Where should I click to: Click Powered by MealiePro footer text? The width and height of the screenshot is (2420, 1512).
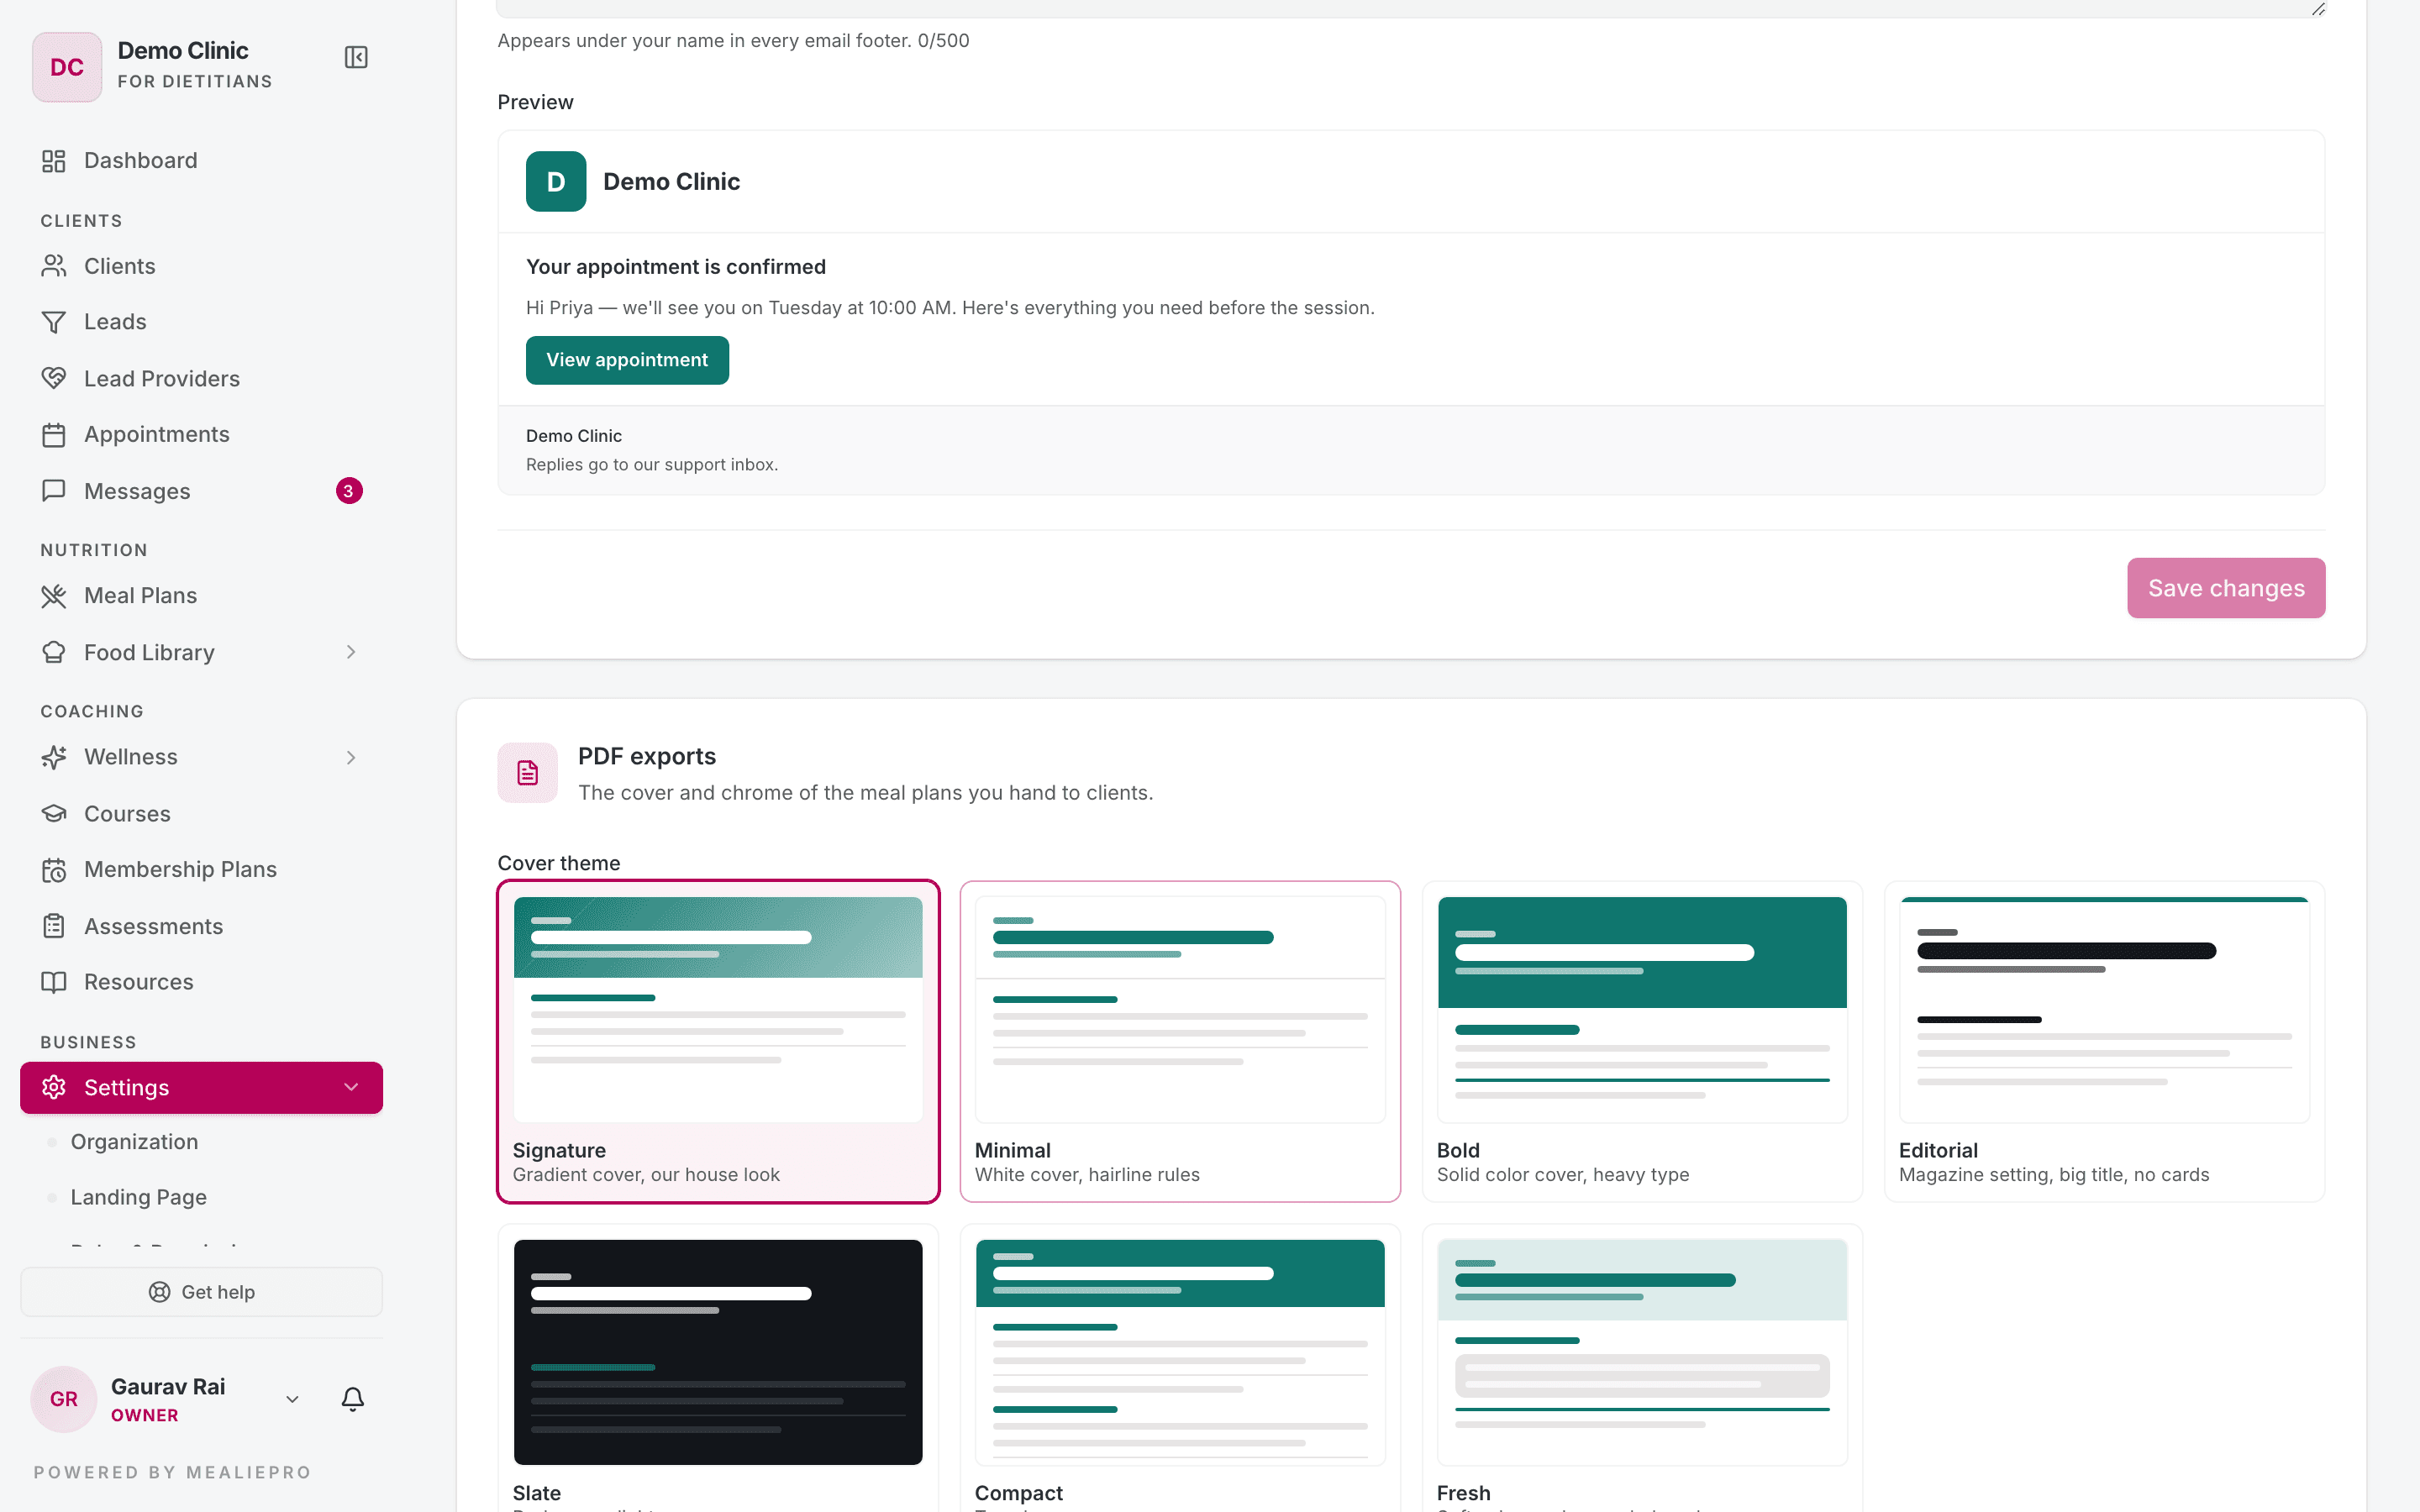click(x=172, y=1472)
